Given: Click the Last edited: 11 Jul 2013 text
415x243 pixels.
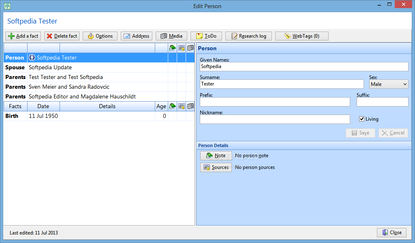Looking at the screenshot, I should [x=34, y=233].
